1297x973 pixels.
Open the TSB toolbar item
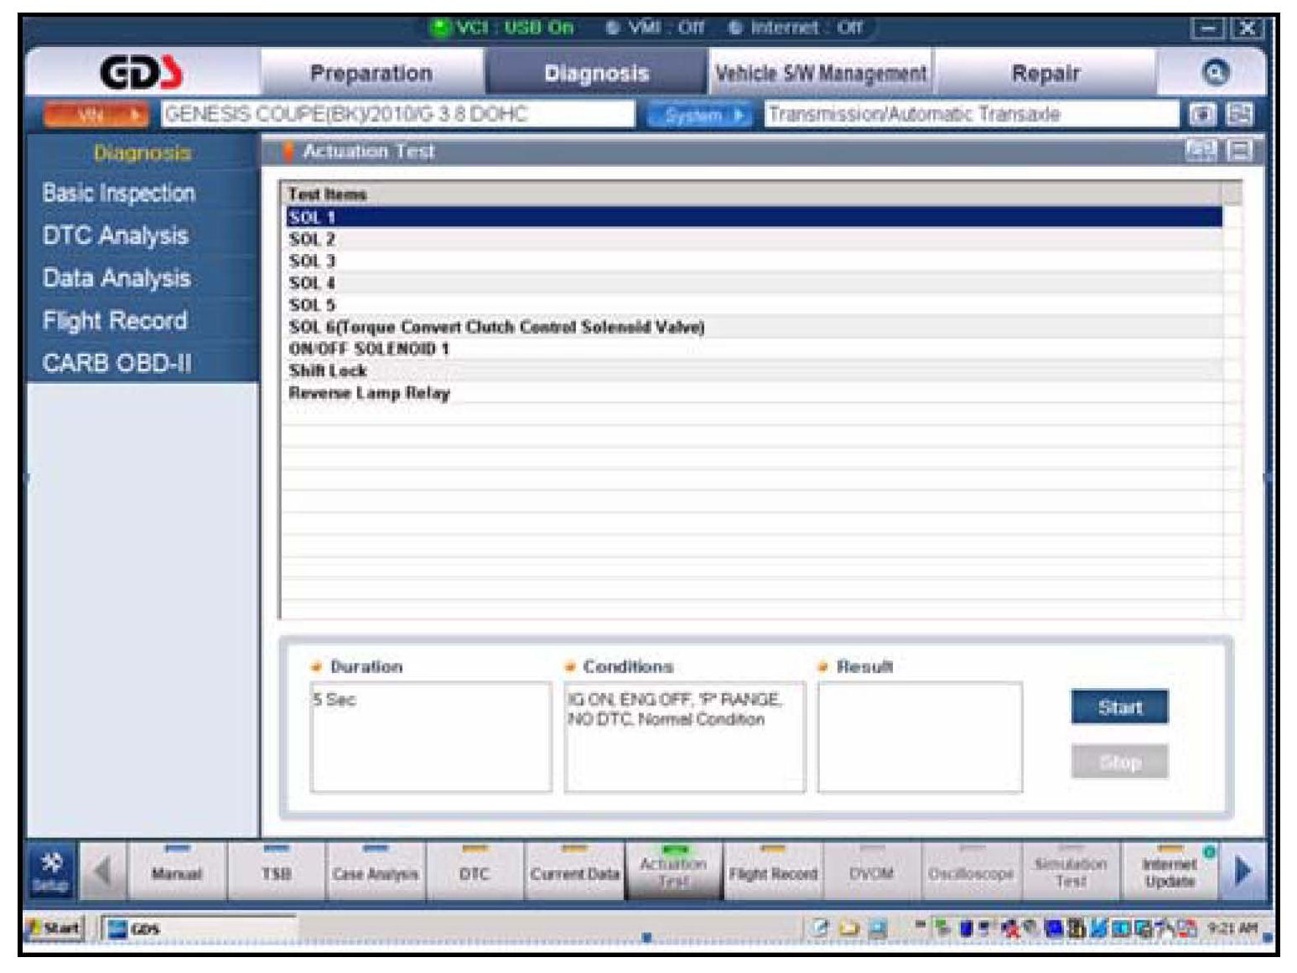click(276, 872)
